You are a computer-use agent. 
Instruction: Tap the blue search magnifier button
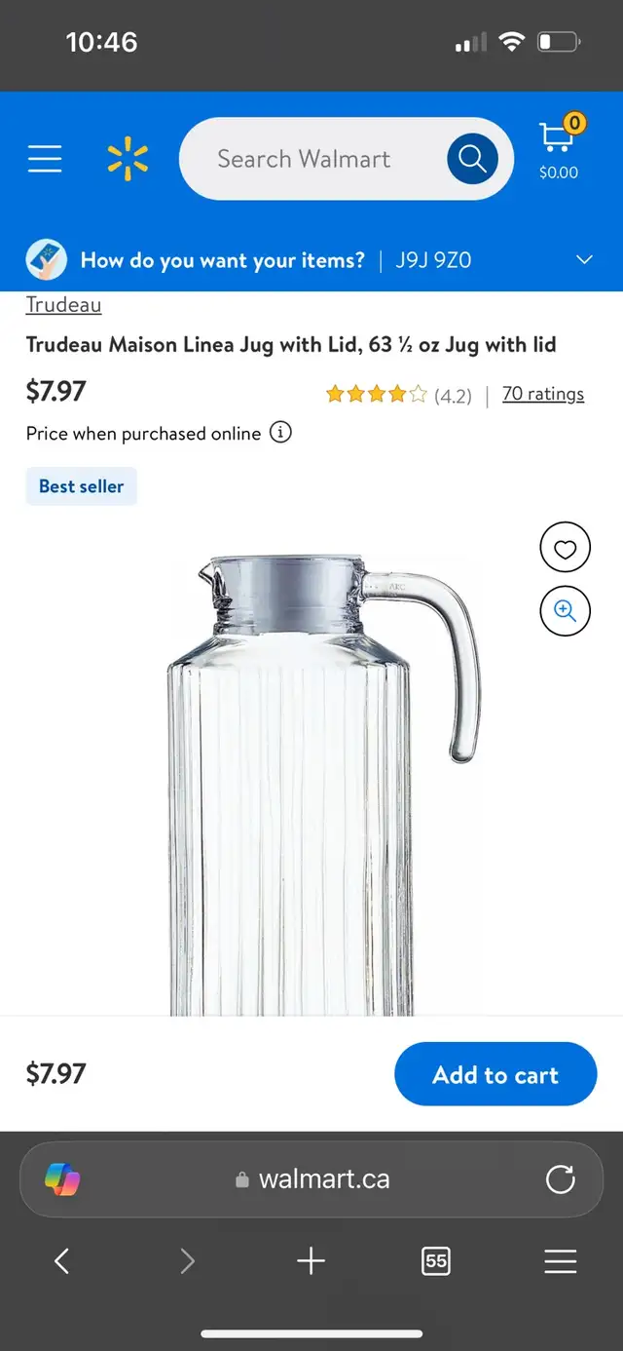[x=472, y=159]
